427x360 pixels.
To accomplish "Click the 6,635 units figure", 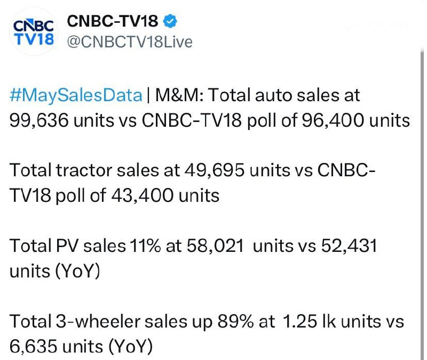I will 34,346.
